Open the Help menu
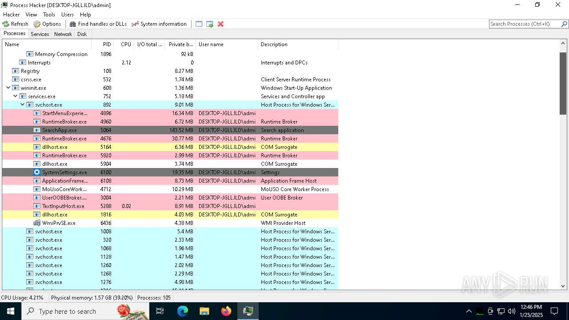Screen dimensions: 569x320 tap(85, 15)
